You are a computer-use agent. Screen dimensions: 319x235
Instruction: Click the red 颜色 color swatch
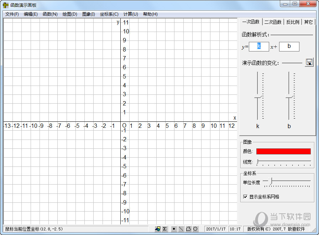point(283,151)
